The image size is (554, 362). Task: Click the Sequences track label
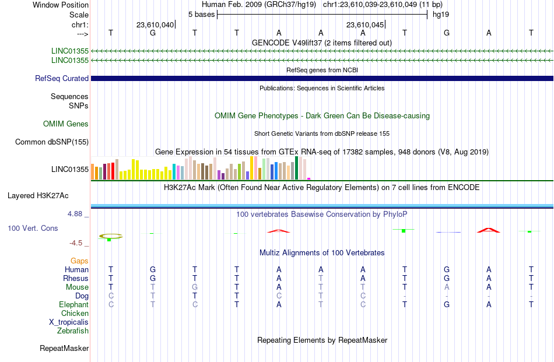point(69,96)
